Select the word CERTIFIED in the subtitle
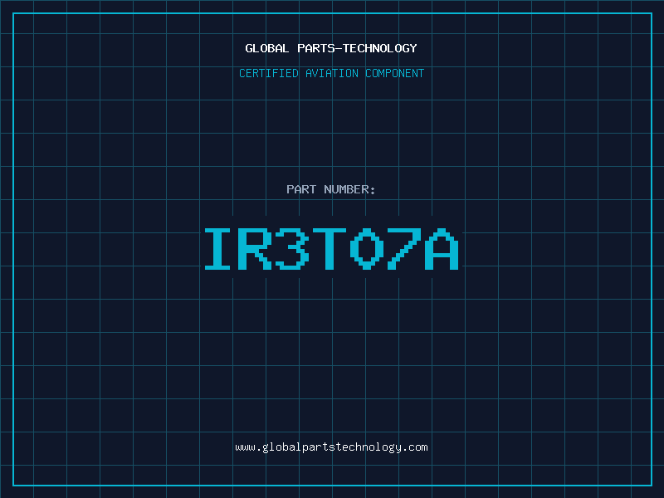This screenshot has height=498, width=664. 269,73
